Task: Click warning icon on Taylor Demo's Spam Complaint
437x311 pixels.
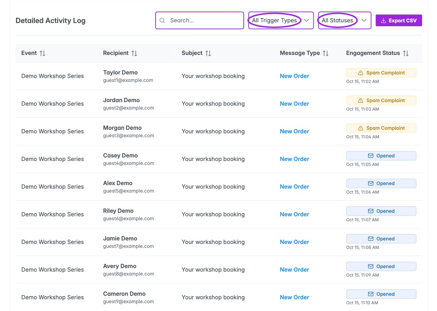Action: pyautogui.click(x=361, y=73)
